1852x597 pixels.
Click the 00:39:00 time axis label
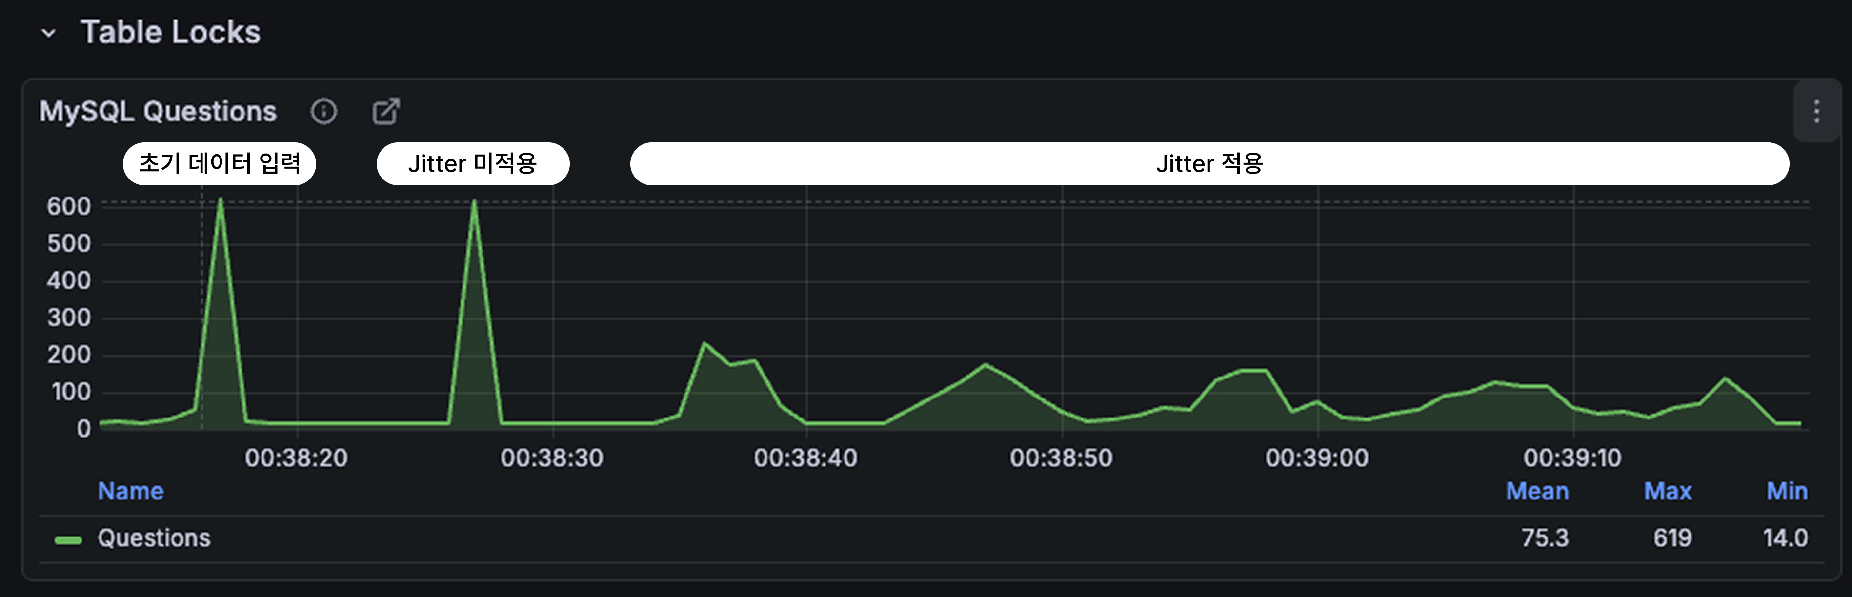coord(1316,458)
